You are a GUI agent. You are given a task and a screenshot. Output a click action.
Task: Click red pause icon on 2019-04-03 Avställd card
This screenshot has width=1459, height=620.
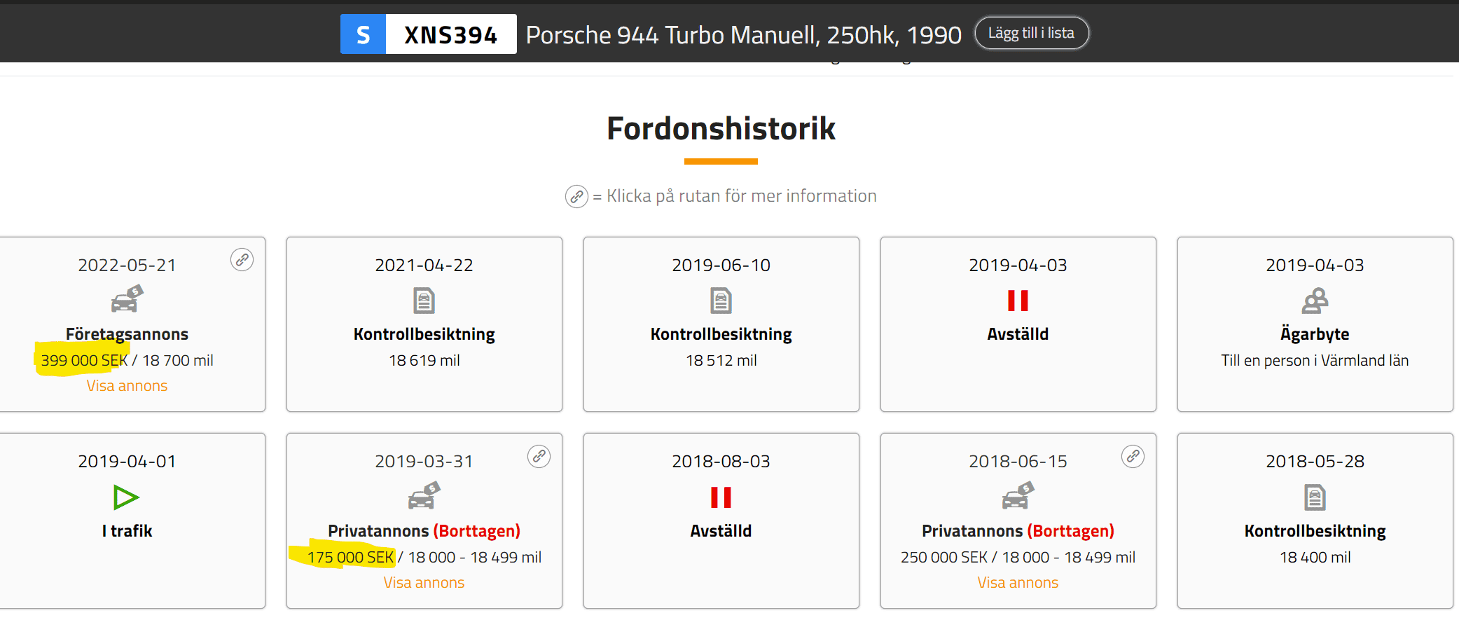[x=1018, y=301]
